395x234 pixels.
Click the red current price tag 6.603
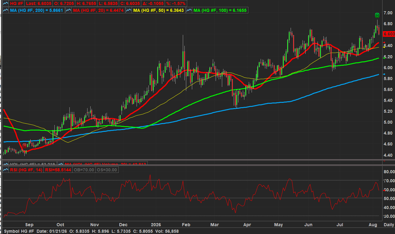(x=389, y=34)
